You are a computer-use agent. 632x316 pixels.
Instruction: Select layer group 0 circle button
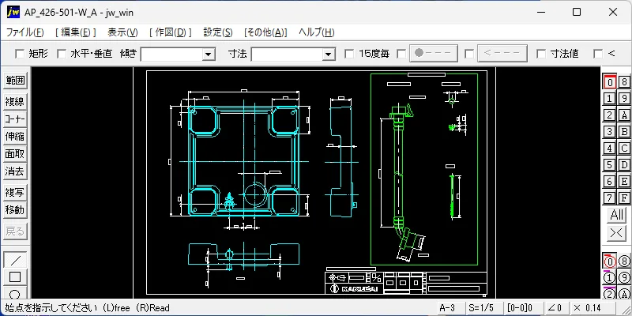click(x=610, y=261)
